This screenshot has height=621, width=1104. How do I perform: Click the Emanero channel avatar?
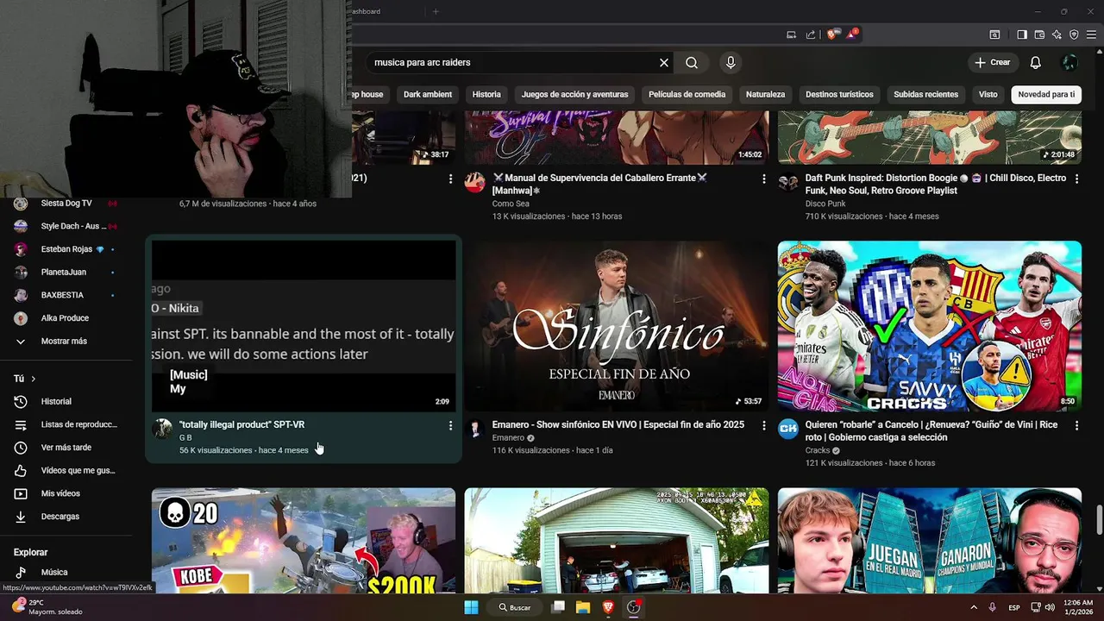(475, 429)
